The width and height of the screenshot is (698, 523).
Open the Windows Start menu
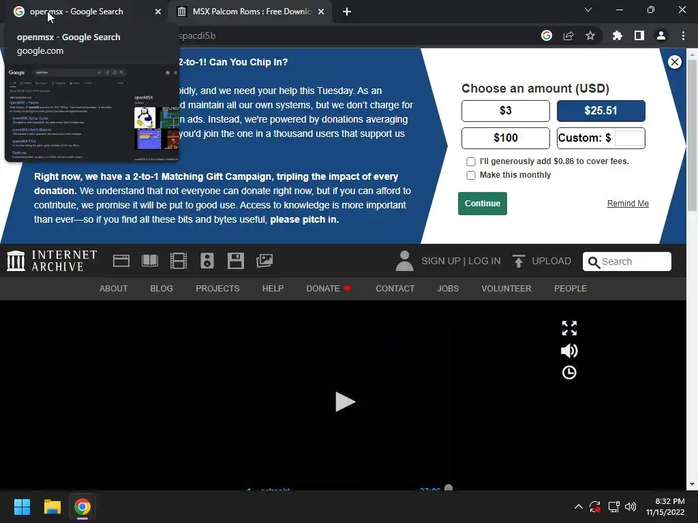22,507
